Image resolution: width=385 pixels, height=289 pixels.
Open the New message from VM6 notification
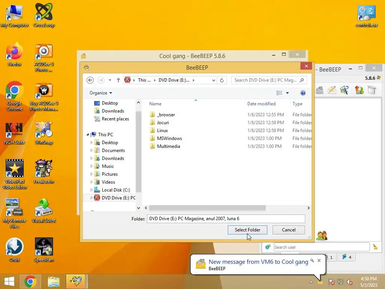(x=258, y=262)
